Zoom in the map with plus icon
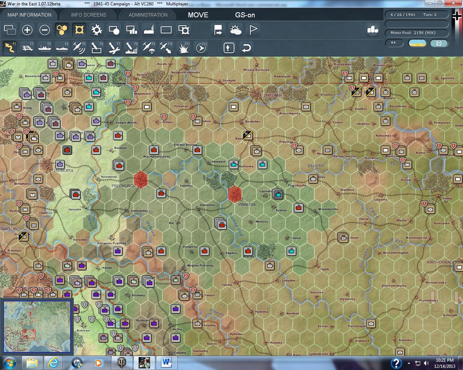This screenshot has height=370, width=463. click(27, 30)
